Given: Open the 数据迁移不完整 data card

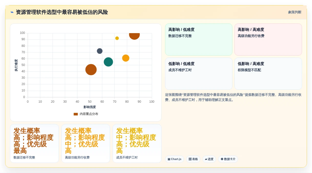Looking at the screenshot, I should click(x=34, y=143).
